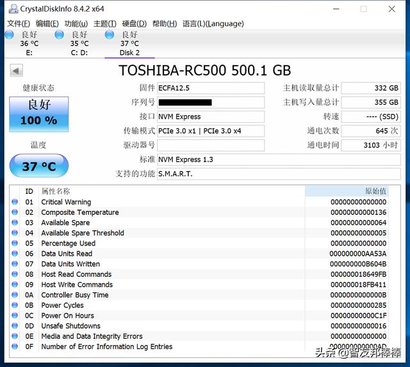Click raw value 0000000000C1F
The height and width of the screenshot is (367, 410).
click(x=358, y=316)
